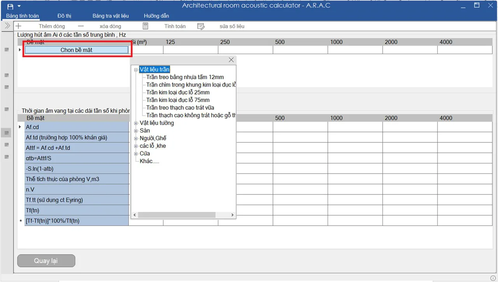Click the Chọn bề mặt cell button
Viewport: 498px width, 282px height.
[77, 50]
